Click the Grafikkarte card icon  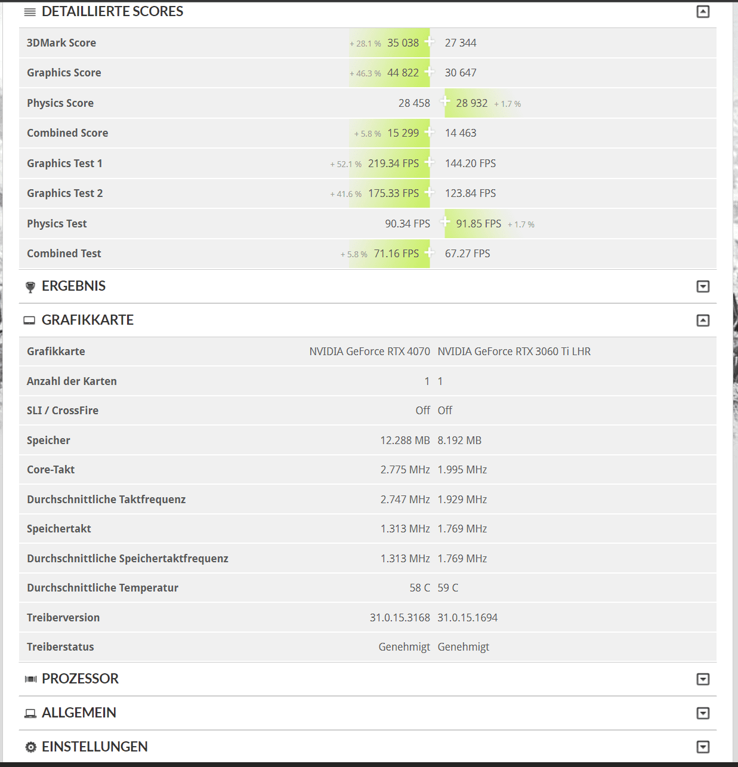click(29, 321)
